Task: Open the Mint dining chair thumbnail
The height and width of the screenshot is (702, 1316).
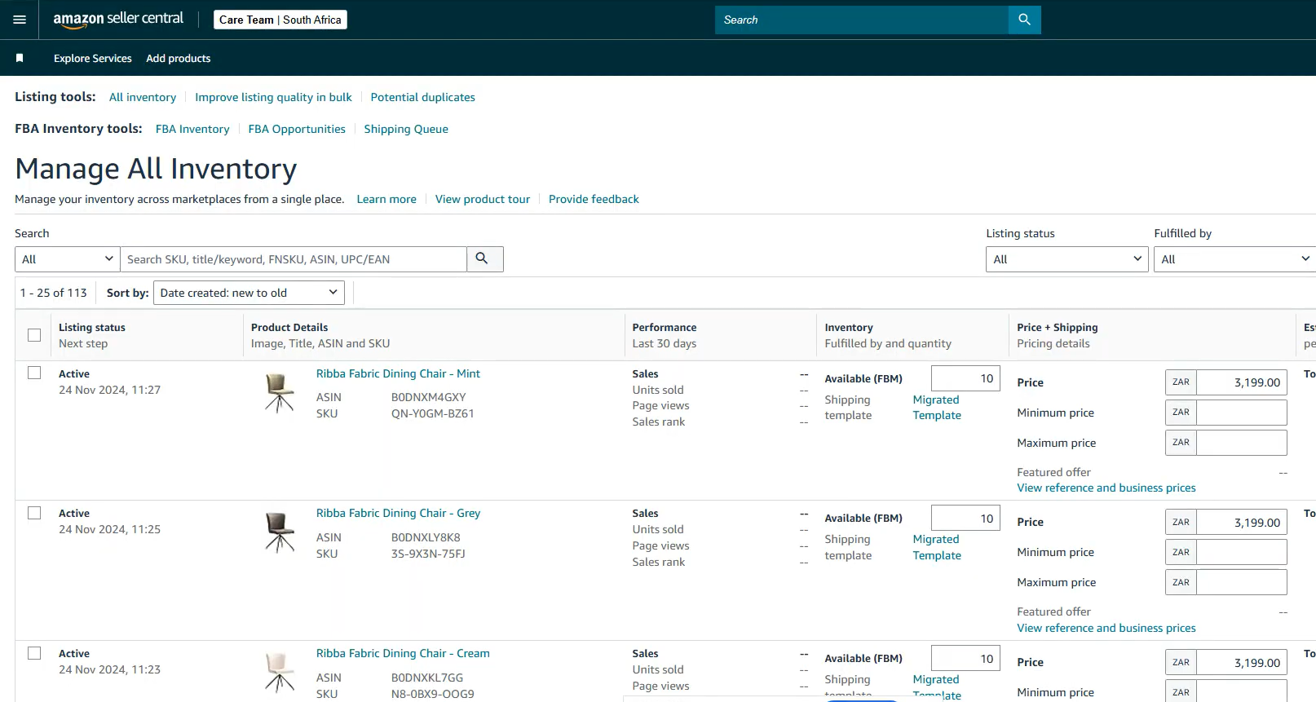Action: point(280,392)
